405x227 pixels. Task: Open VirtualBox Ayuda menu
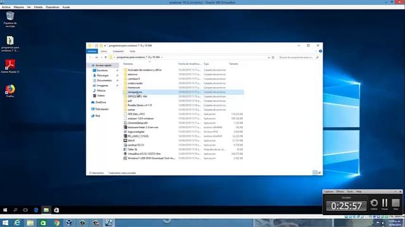click(x=66, y=7)
